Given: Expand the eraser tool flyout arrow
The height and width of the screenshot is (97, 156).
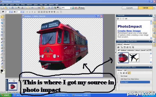Looking at the screenshot, I should tap(4, 51).
